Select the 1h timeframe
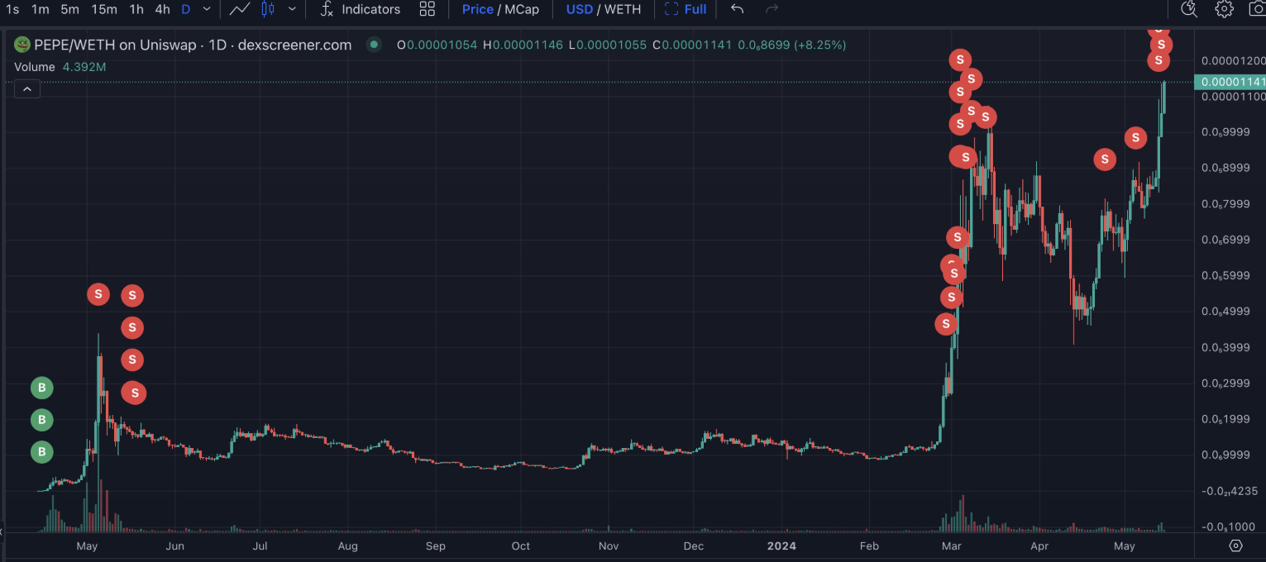This screenshot has height=562, width=1266. tap(136, 9)
